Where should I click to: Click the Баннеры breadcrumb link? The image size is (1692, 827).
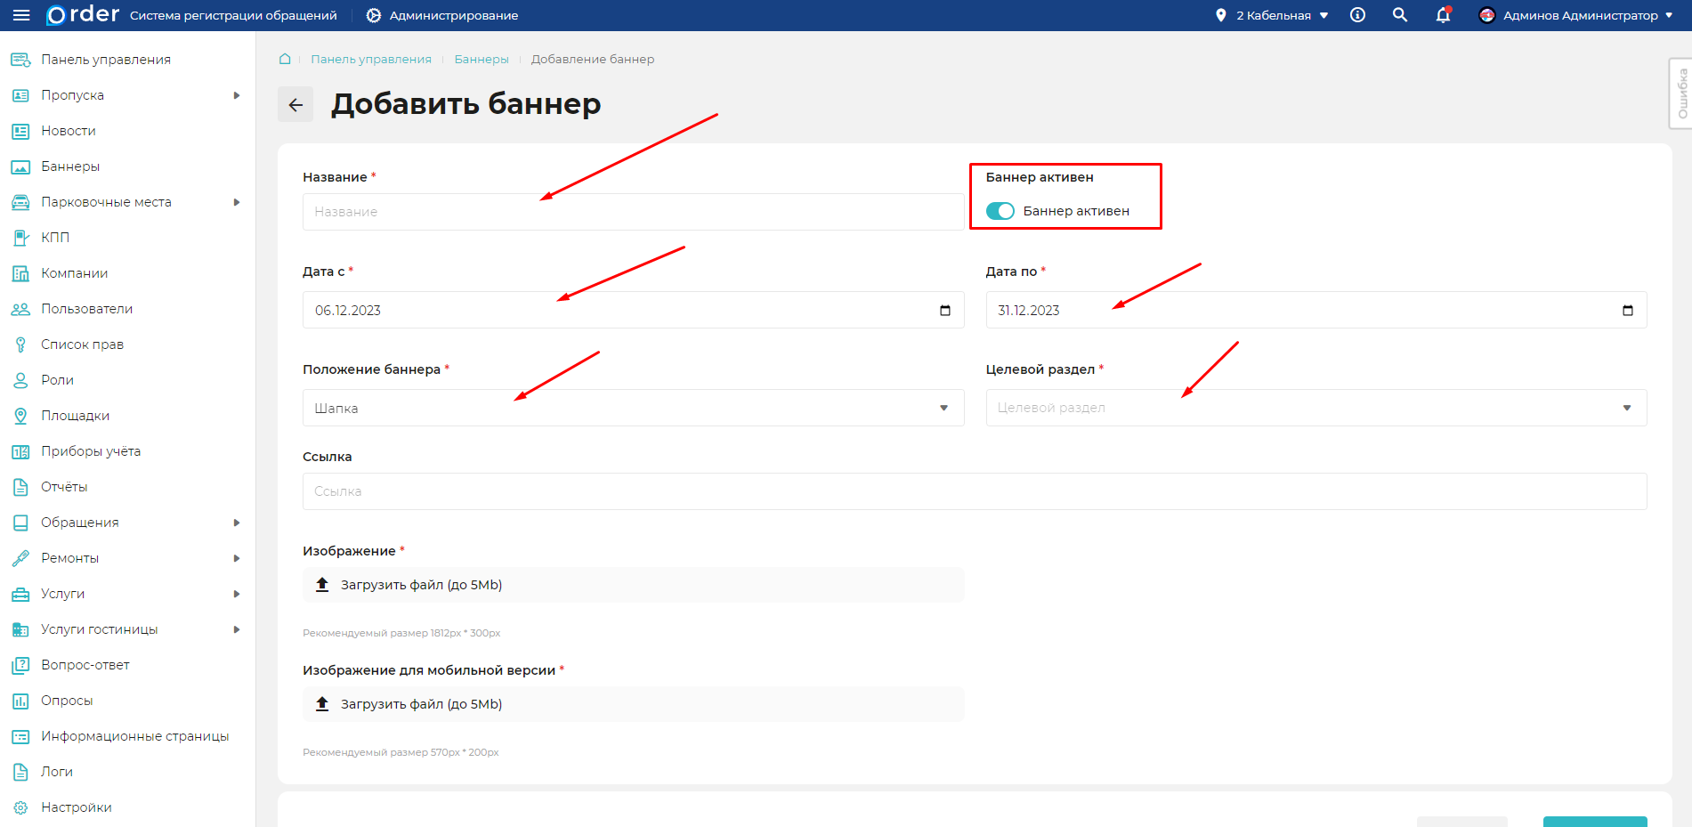tap(482, 59)
